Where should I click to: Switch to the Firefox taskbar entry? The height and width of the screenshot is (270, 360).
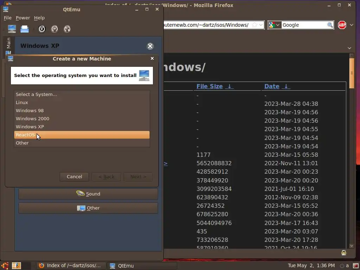[70, 266]
